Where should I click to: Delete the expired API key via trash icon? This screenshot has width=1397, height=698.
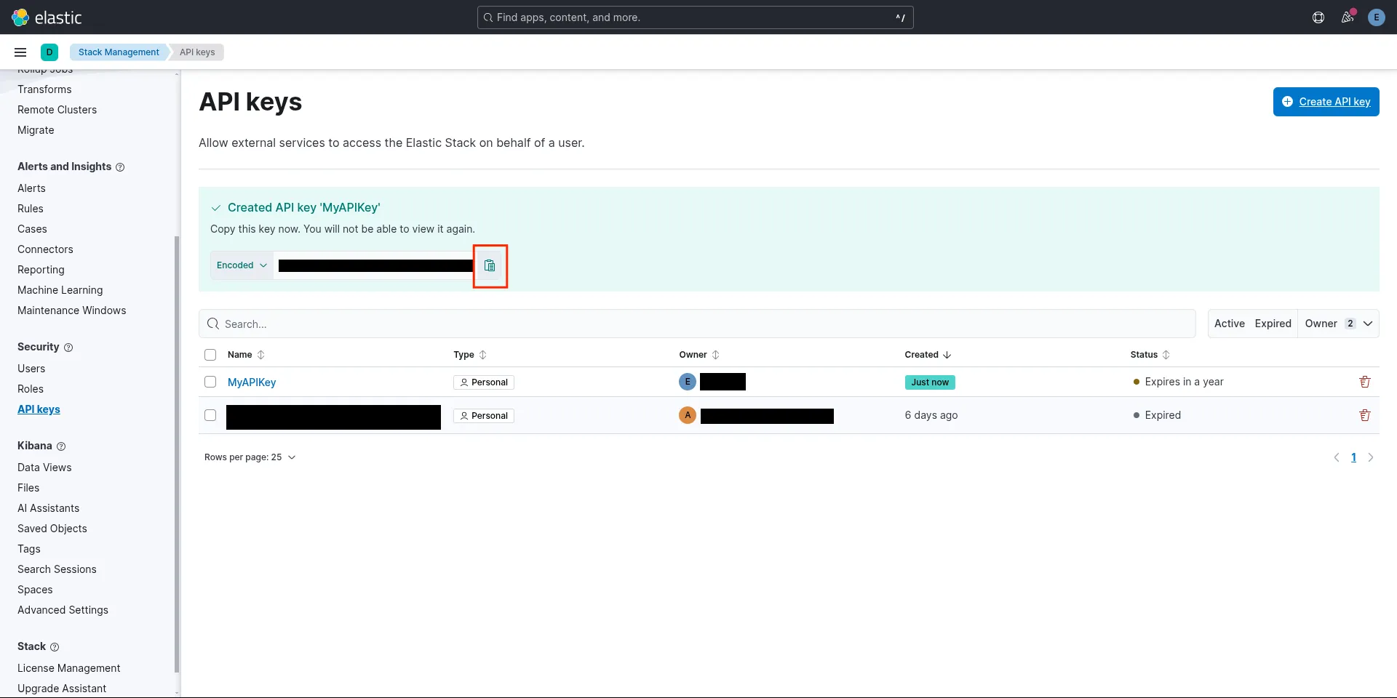pos(1364,416)
